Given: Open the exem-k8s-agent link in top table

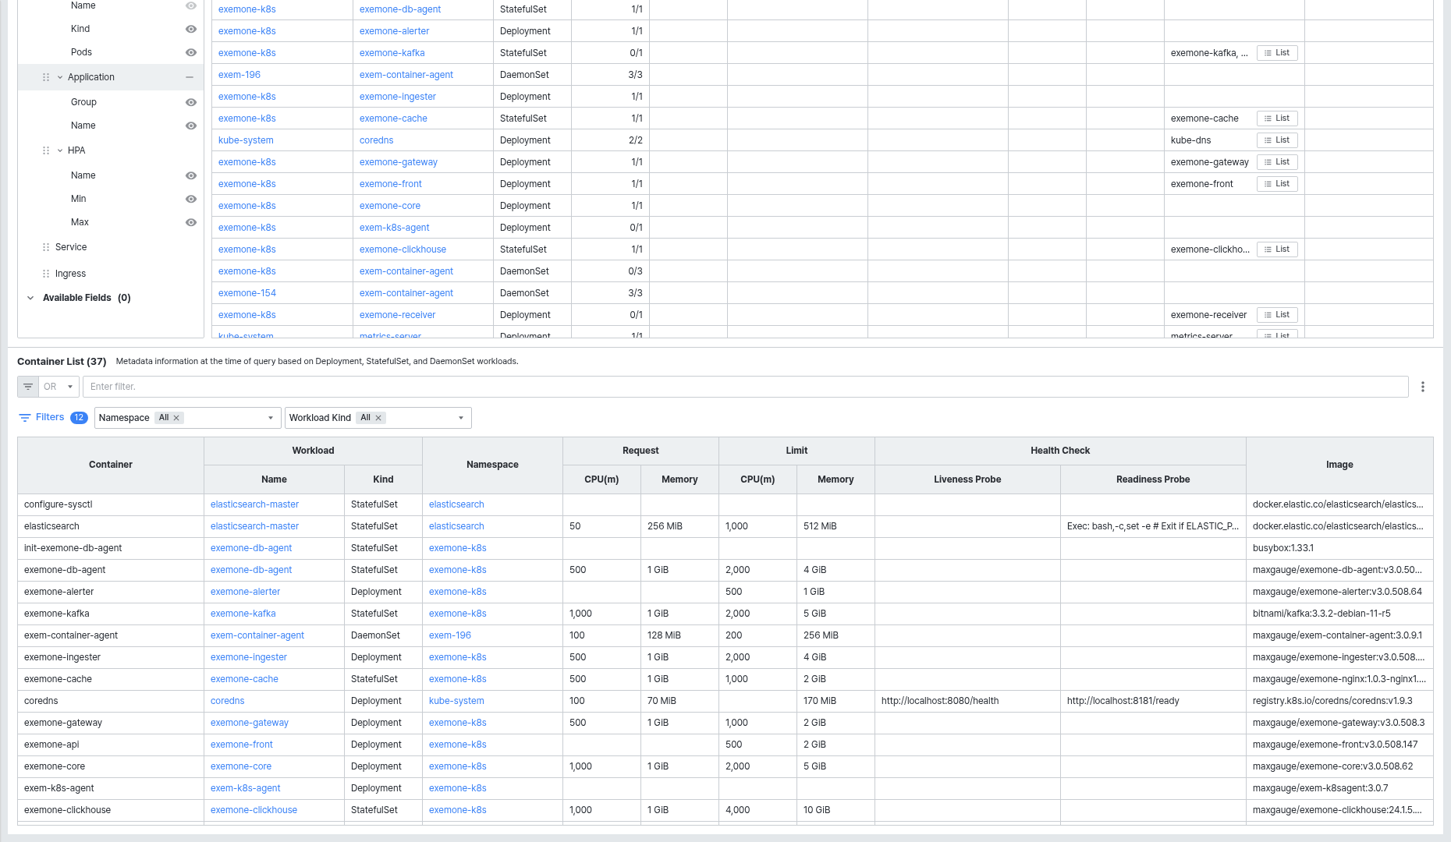Looking at the screenshot, I should [x=394, y=228].
